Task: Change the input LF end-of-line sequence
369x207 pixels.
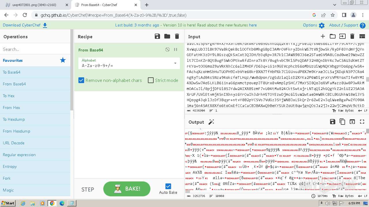Action: (362, 110)
